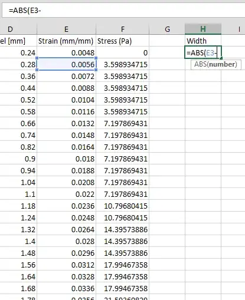Viewport: 245px width, 300px height.
Task: Select column G header
Action: tap(167, 29)
